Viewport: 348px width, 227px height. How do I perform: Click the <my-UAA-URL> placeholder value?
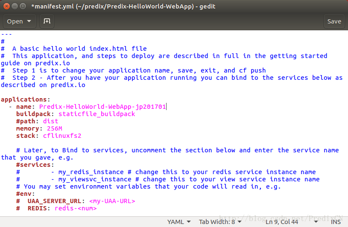coord(112,201)
